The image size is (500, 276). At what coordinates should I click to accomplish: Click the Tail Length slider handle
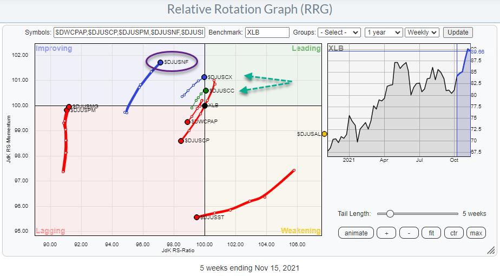click(390, 214)
